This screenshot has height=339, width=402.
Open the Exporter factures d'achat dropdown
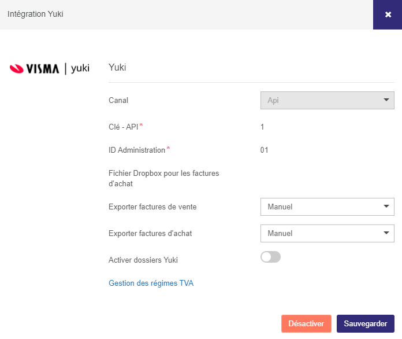coord(327,234)
